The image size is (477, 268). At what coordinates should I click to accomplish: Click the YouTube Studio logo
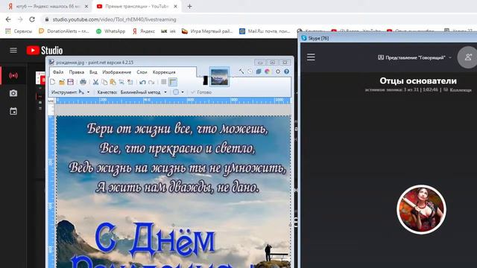click(x=45, y=51)
